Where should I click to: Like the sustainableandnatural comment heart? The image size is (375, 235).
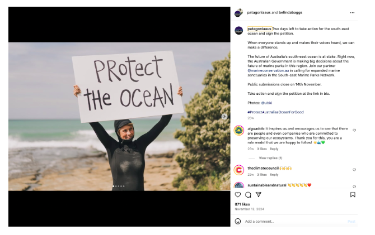tap(354, 186)
